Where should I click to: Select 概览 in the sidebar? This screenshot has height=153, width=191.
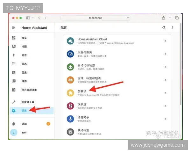[x=32, y=38]
